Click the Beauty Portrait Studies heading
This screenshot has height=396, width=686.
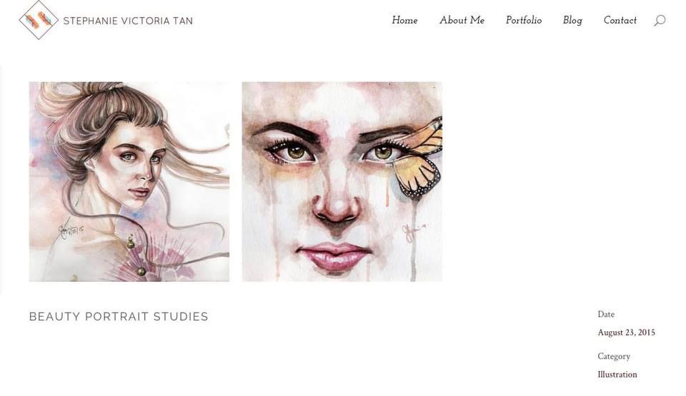pyautogui.click(x=119, y=317)
